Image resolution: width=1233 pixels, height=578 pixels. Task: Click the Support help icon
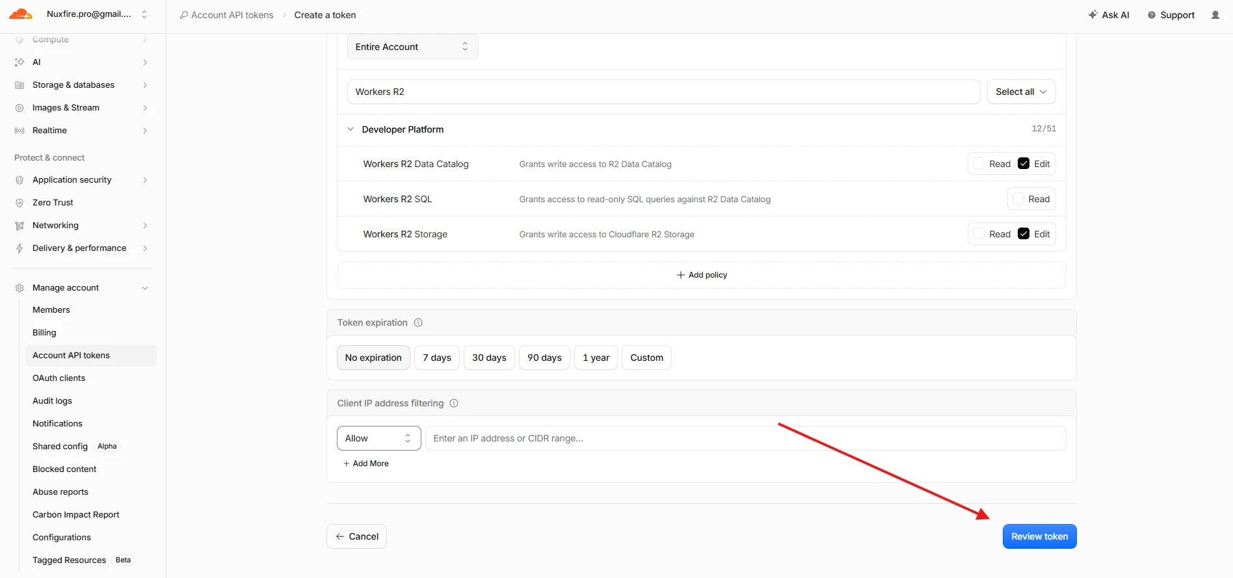[x=1152, y=15]
